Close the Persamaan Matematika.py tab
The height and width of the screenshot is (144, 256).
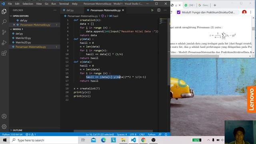pos(123,10)
